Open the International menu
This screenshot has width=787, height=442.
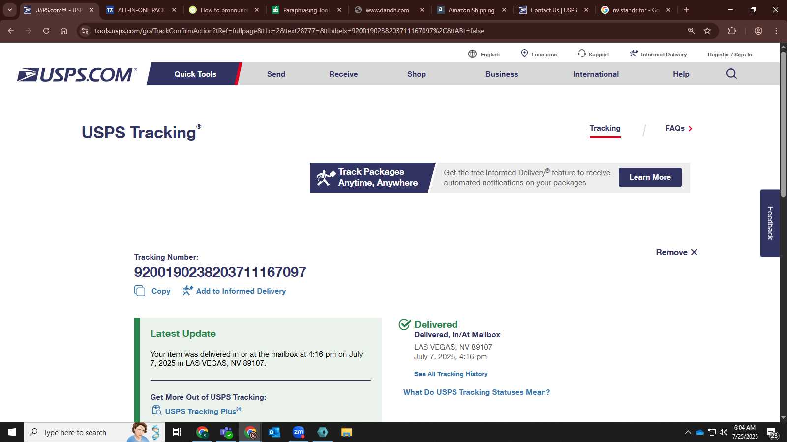point(596,74)
